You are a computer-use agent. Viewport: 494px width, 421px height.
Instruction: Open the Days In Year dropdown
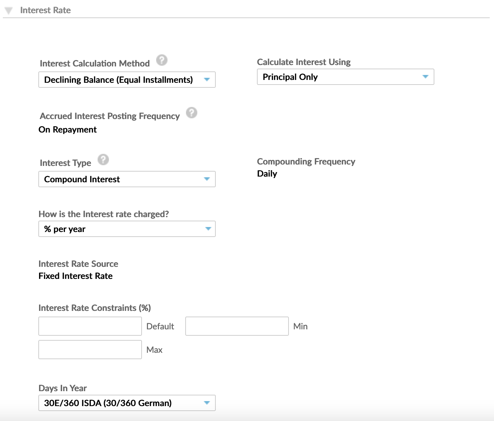pos(127,403)
